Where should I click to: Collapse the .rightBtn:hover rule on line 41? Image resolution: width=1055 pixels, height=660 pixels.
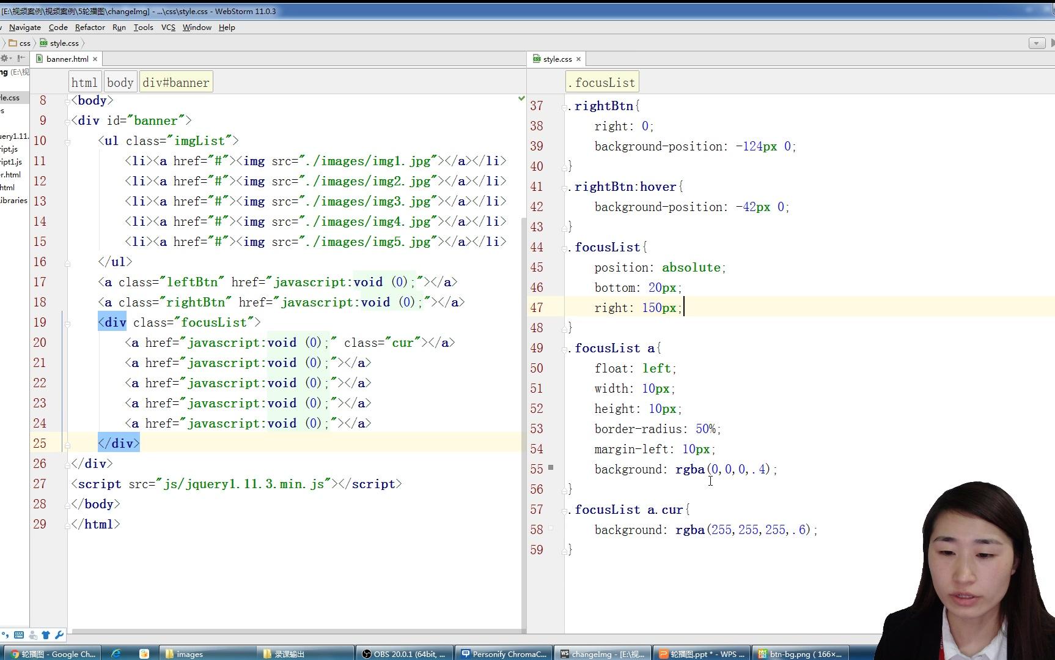(x=564, y=187)
